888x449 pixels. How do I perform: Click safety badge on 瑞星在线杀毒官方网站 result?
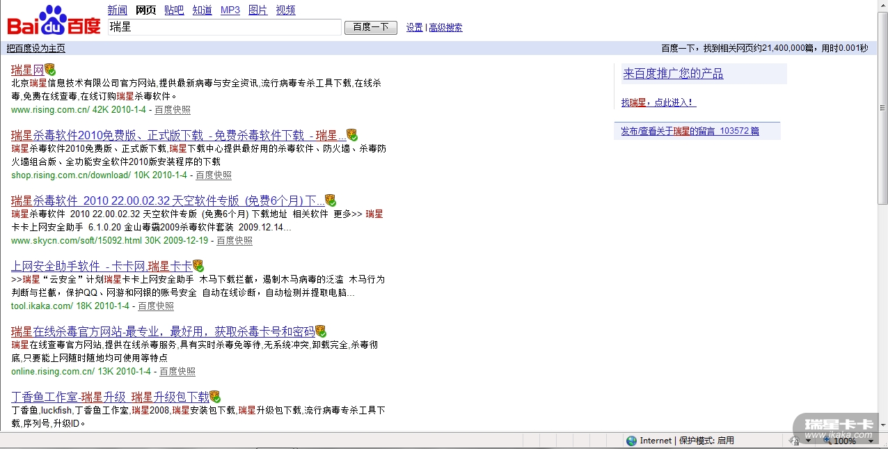click(x=321, y=331)
